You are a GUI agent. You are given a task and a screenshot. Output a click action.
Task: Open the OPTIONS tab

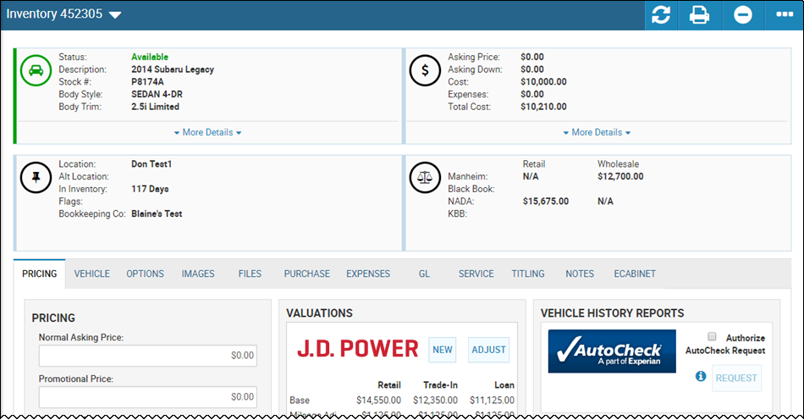coord(145,274)
